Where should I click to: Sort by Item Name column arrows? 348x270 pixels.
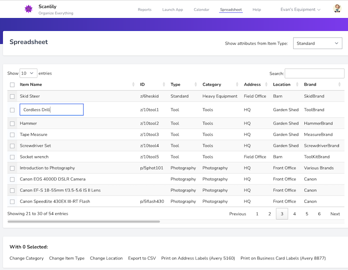(x=134, y=85)
